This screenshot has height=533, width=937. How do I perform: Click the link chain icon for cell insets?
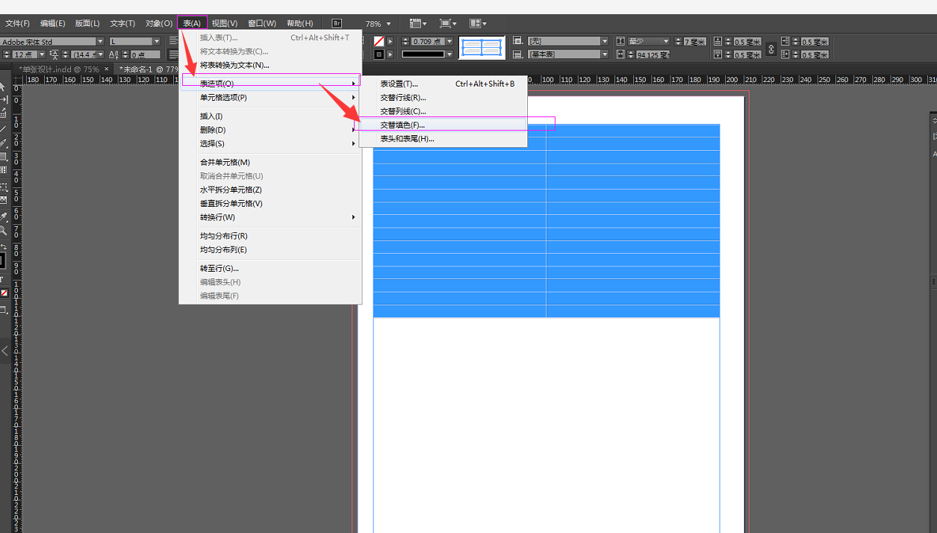click(771, 49)
